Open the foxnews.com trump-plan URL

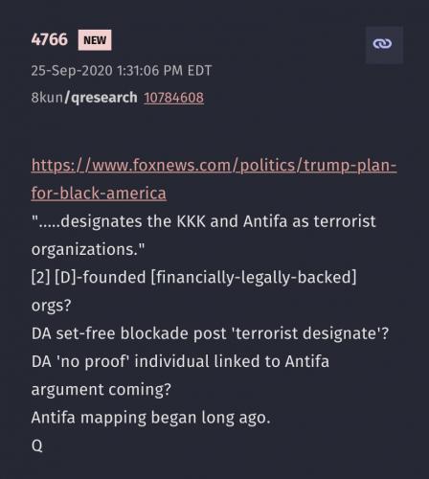point(214,166)
